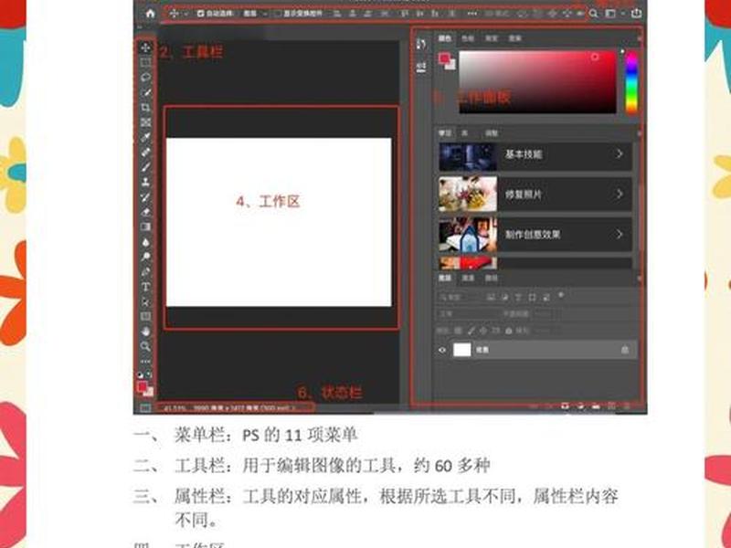This screenshot has width=731, height=548.
Task: Open the Move tool preset dropdown arrow
Action: 186,14
